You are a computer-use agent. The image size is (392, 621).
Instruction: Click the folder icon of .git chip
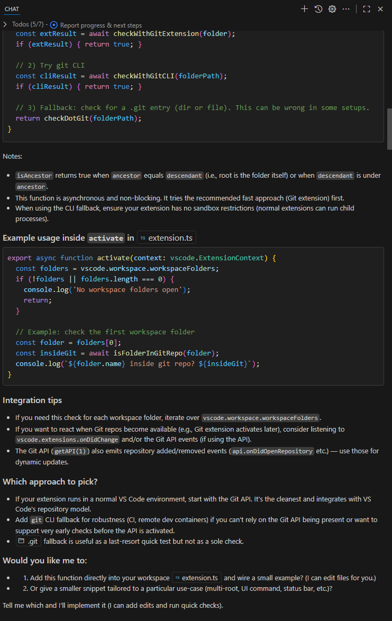pyautogui.click(x=21, y=541)
